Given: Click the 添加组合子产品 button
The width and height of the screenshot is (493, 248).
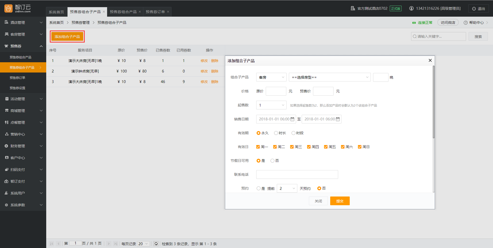Looking at the screenshot, I should 67,37.
